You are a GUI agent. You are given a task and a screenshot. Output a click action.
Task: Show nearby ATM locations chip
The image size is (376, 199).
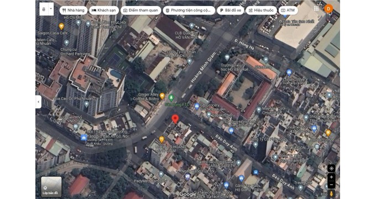pyautogui.click(x=288, y=11)
